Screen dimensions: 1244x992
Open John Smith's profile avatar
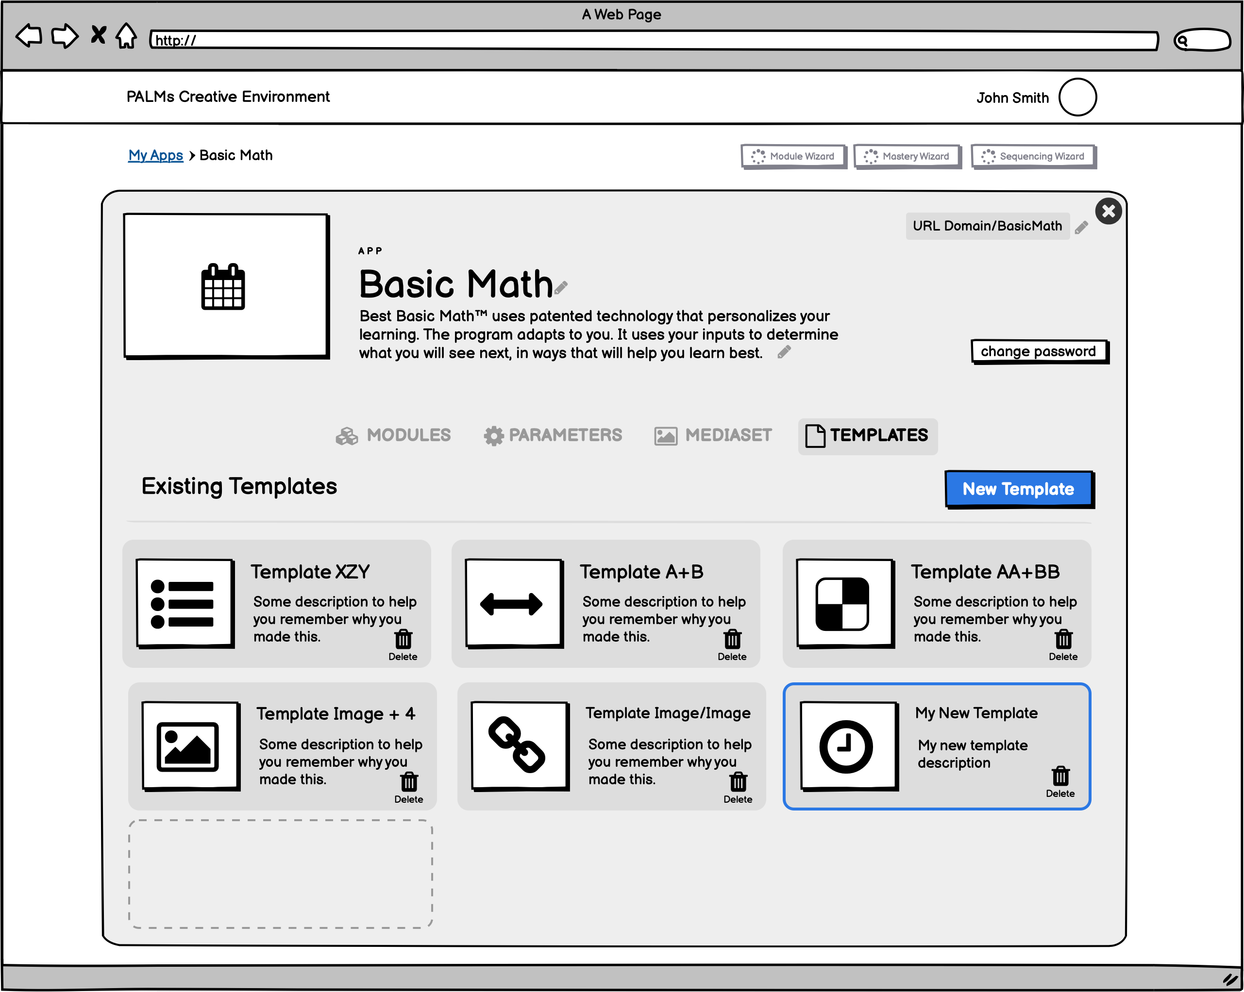tap(1077, 97)
